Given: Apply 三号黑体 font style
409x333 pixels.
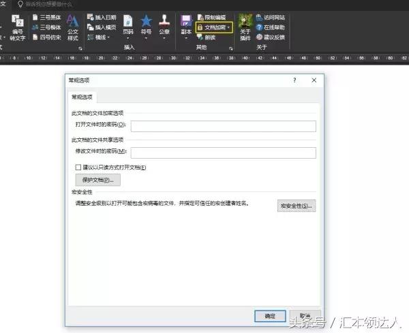Looking at the screenshot, I should [47, 18].
